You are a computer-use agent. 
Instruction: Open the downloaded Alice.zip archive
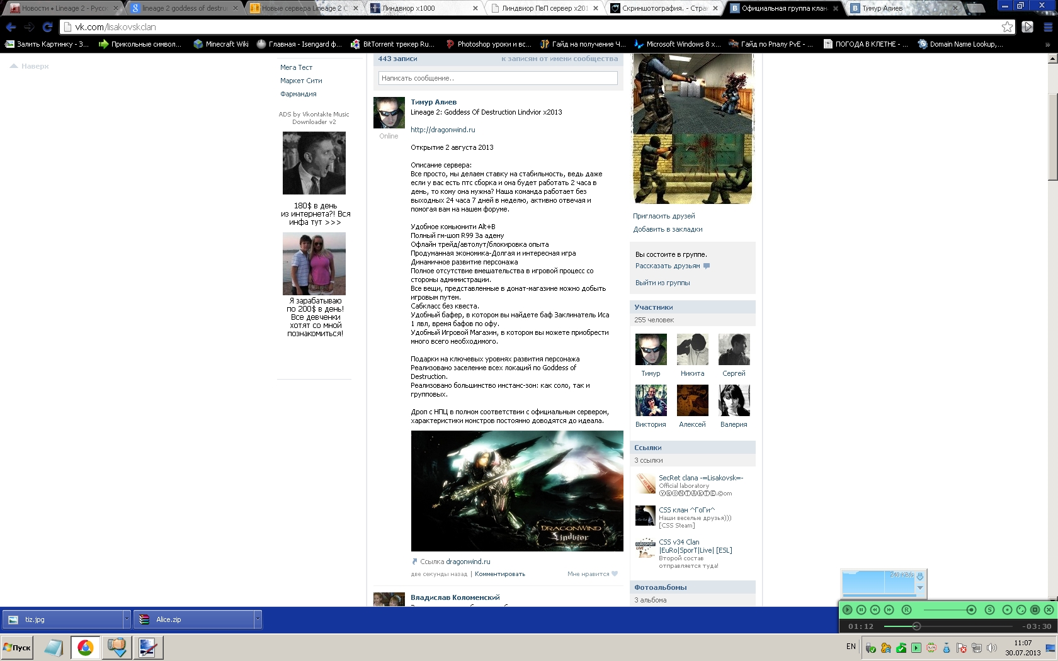coord(194,619)
